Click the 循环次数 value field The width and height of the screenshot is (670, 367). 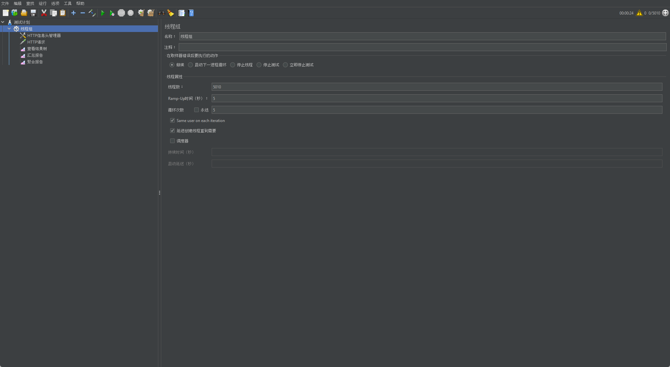coord(437,110)
